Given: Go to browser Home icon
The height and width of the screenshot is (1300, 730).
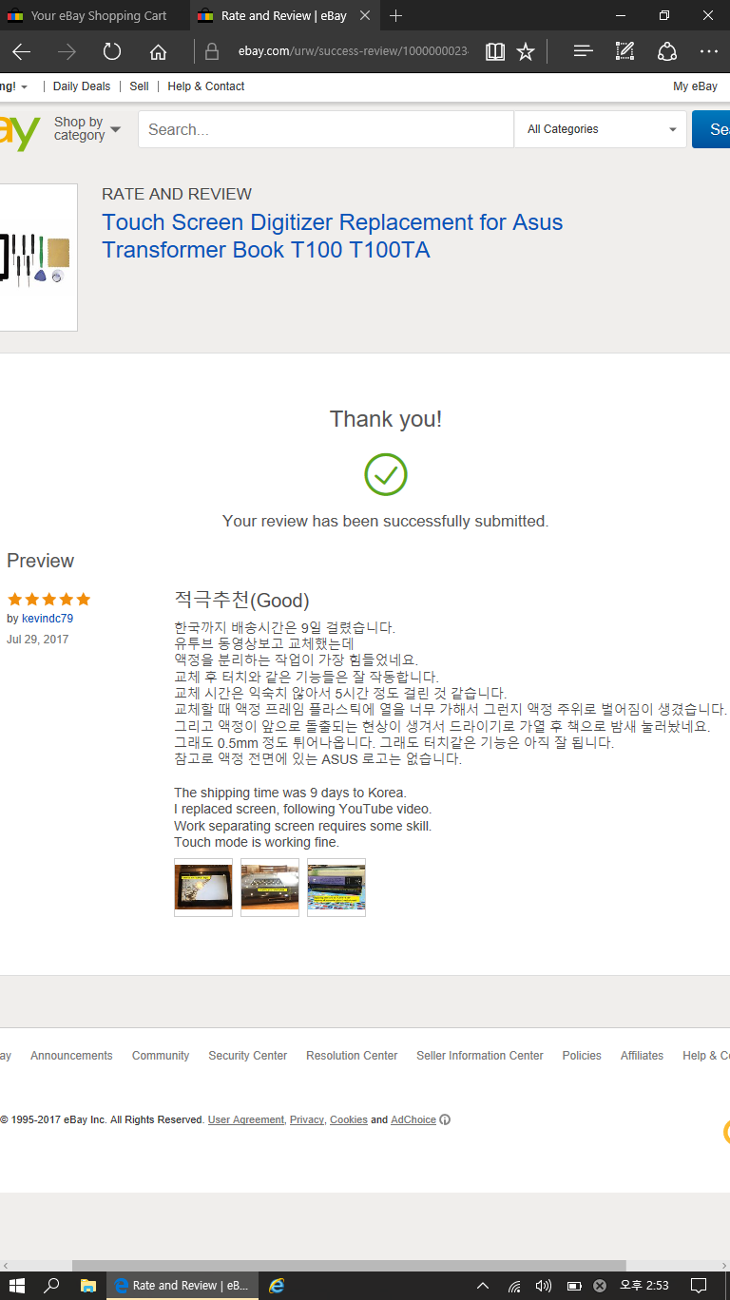Looking at the screenshot, I should (158, 51).
